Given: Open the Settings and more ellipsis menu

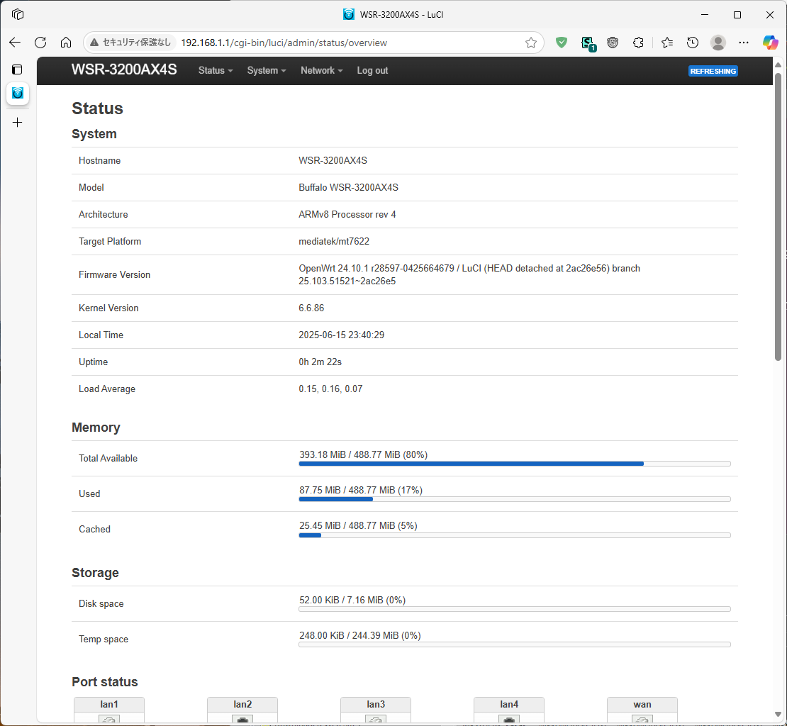Looking at the screenshot, I should click(744, 43).
